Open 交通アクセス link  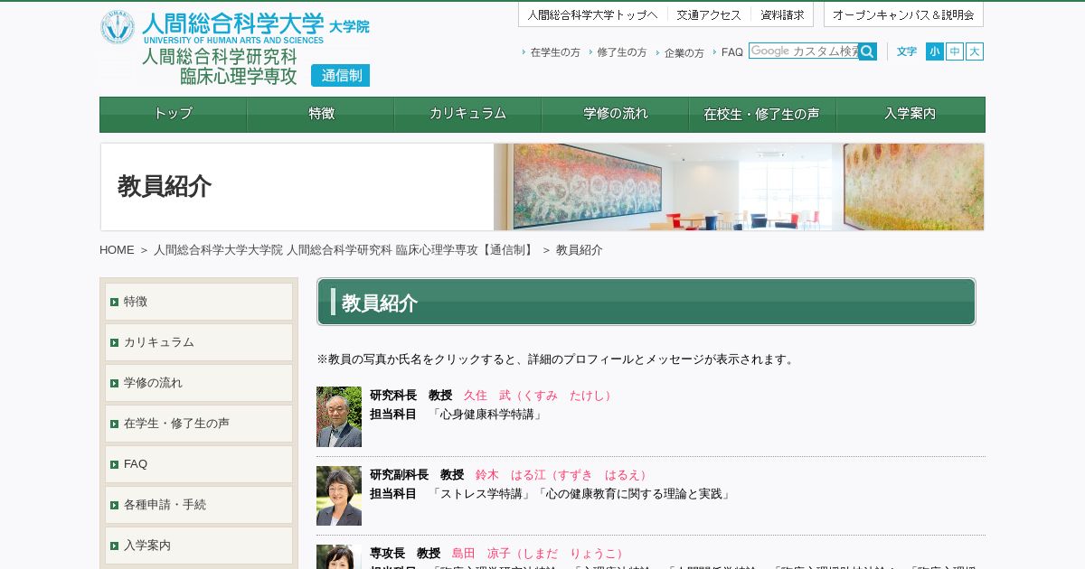[x=709, y=14]
